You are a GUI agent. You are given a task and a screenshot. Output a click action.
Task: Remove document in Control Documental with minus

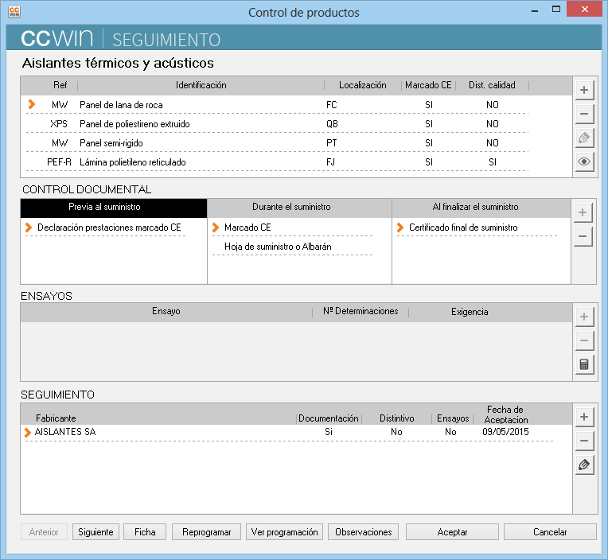pyautogui.click(x=584, y=236)
